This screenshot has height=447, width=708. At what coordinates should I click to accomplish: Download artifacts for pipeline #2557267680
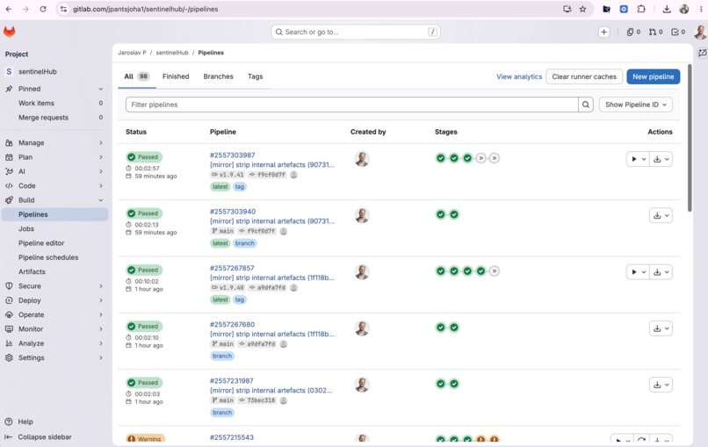pos(661,328)
